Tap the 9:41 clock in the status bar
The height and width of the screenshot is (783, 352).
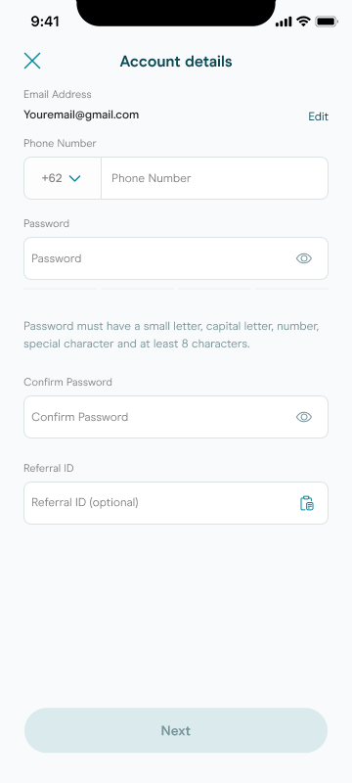(45, 22)
